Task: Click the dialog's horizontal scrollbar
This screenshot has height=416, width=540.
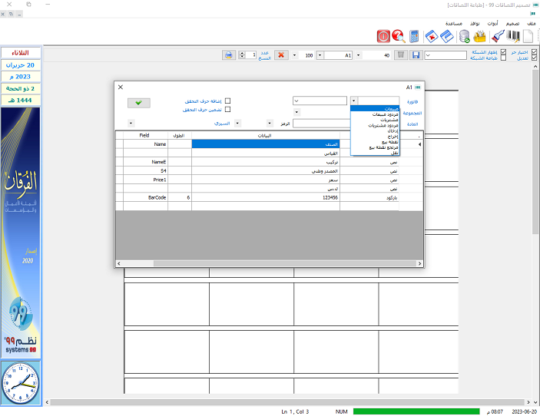Action: click(269, 263)
